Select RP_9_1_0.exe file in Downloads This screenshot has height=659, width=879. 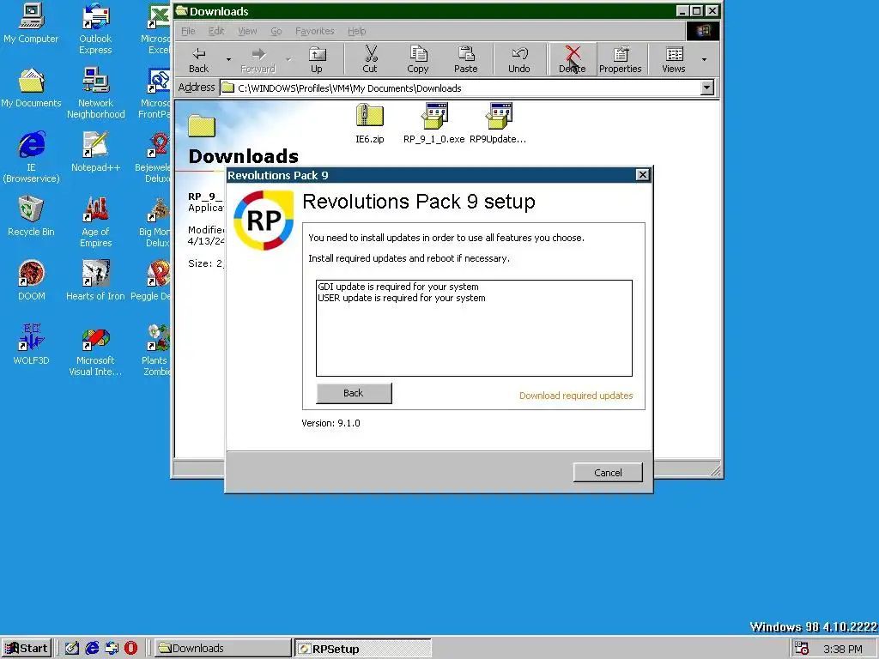tap(433, 124)
